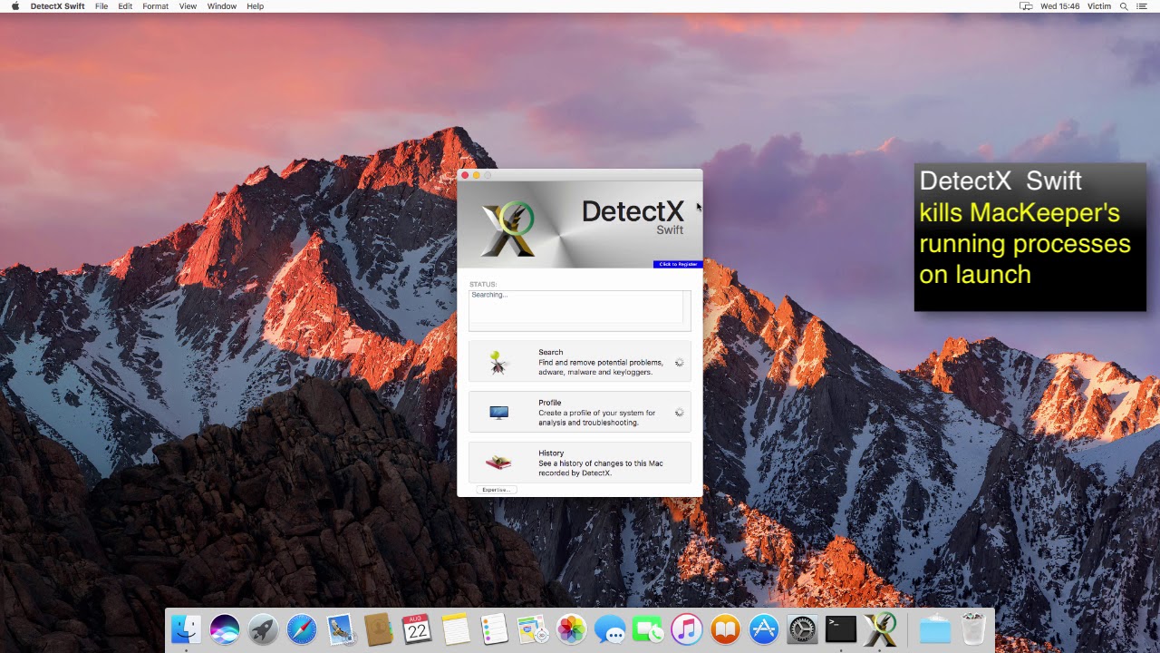Image resolution: width=1160 pixels, height=653 pixels.
Task: Select Profile to create a system profile
Action: 580,413
